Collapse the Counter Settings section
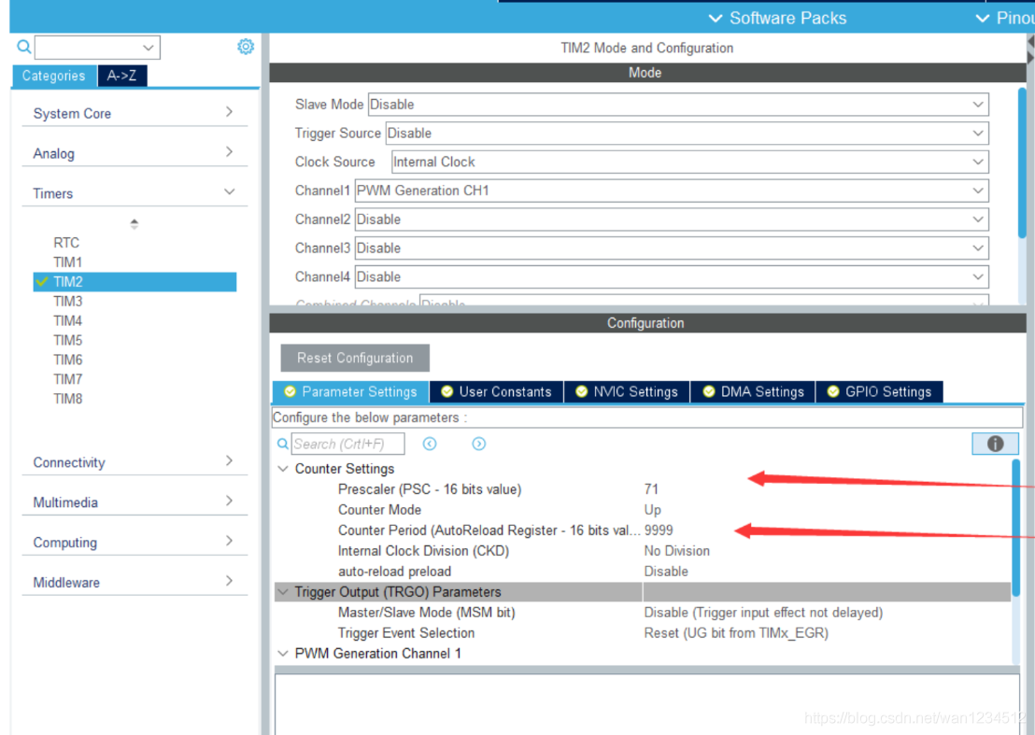The height and width of the screenshot is (735, 1035). pos(283,469)
